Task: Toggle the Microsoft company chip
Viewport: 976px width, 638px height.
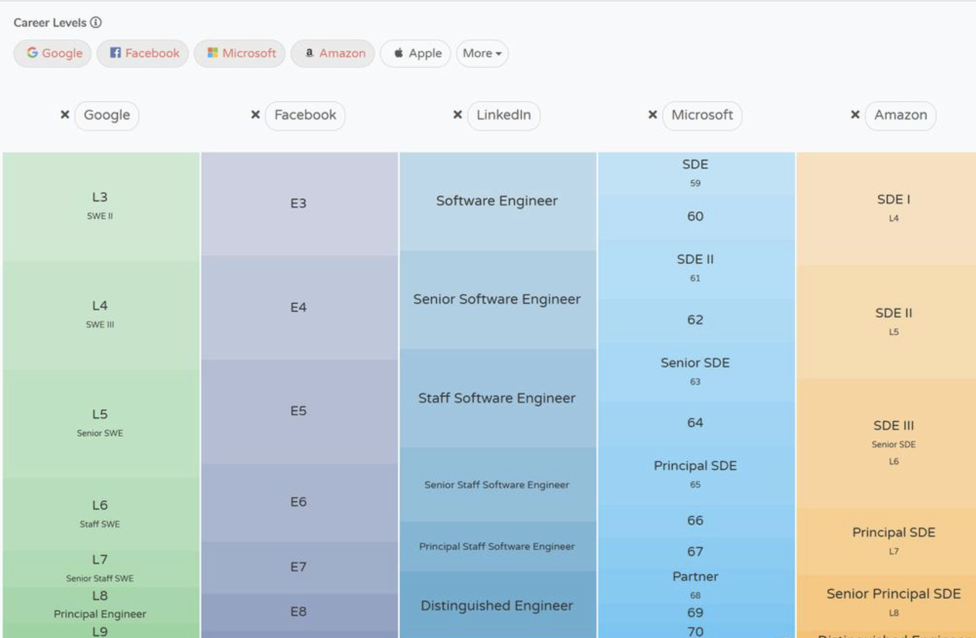Action: [x=240, y=54]
